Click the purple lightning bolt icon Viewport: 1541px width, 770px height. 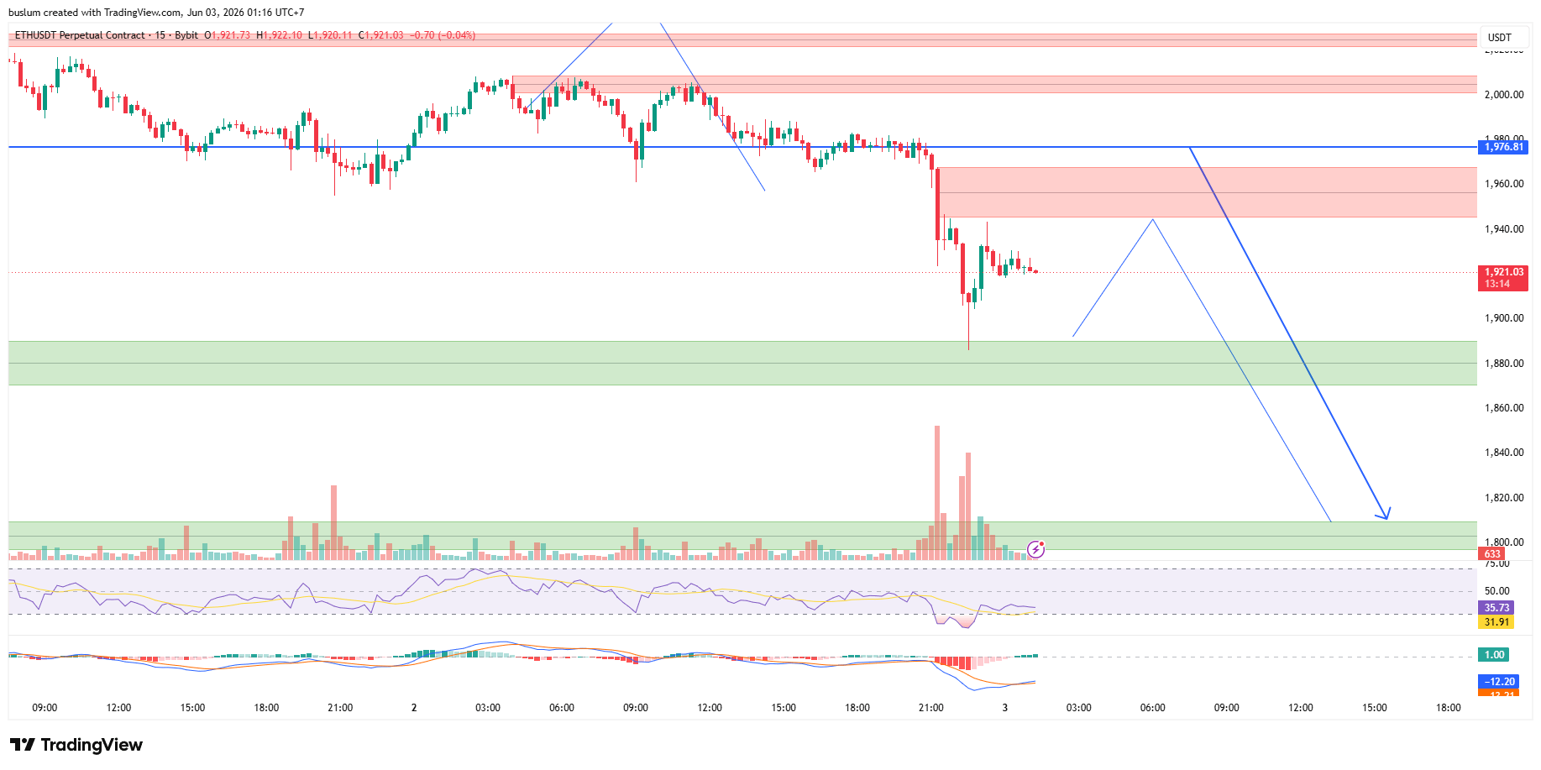[x=1036, y=549]
